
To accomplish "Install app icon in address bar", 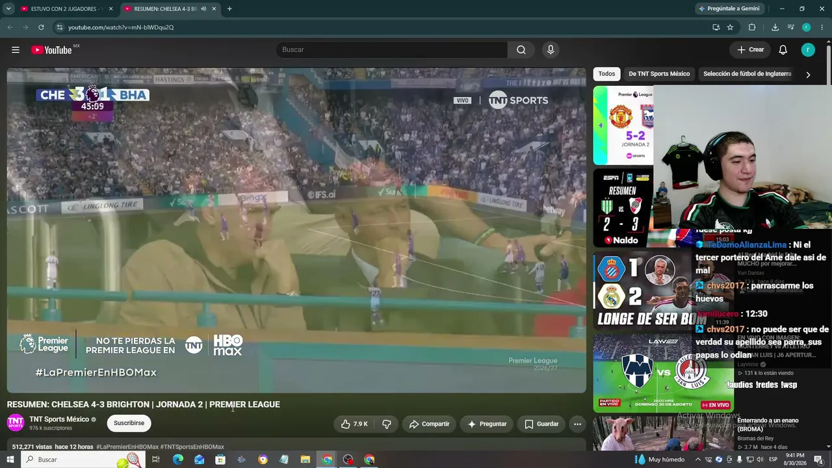I will (716, 27).
